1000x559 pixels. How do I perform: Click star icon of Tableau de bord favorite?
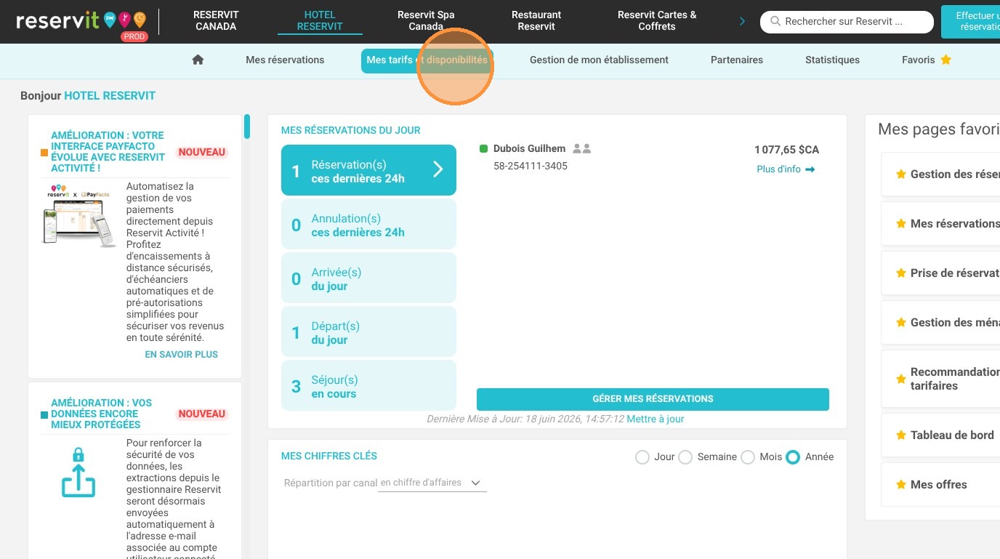(x=901, y=435)
